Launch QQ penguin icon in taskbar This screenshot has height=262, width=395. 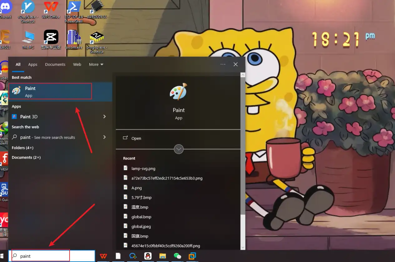pos(148,256)
